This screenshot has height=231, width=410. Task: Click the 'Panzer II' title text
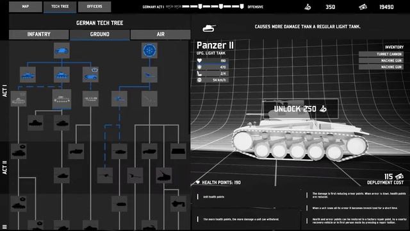tap(215, 45)
